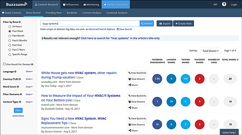Click total shares bubble showing 19
This screenshot has height=135, width=242.
tap(230, 102)
